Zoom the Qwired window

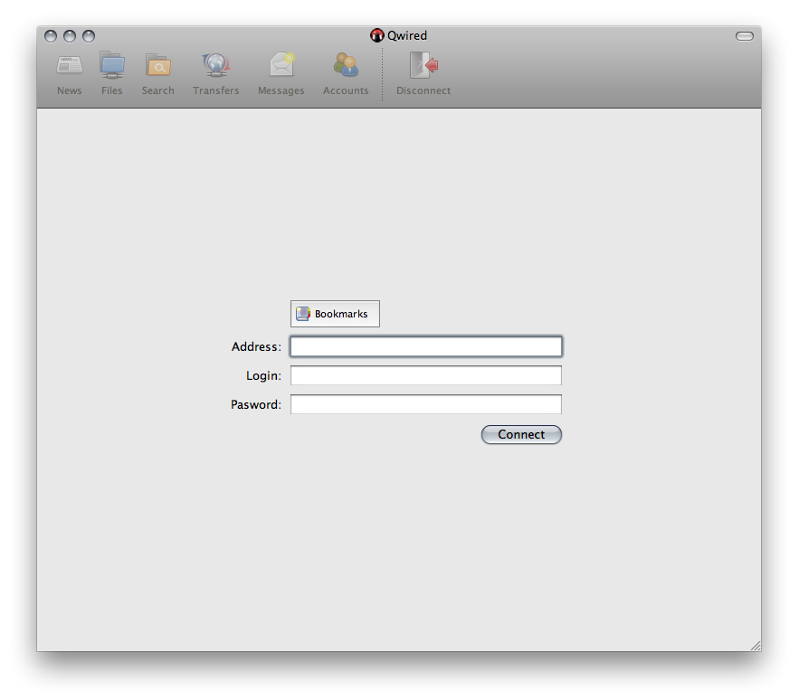click(89, 36)
